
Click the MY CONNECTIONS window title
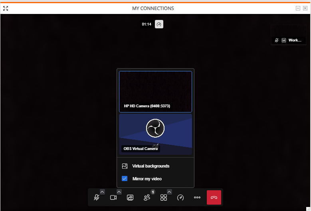pos(153,8)
